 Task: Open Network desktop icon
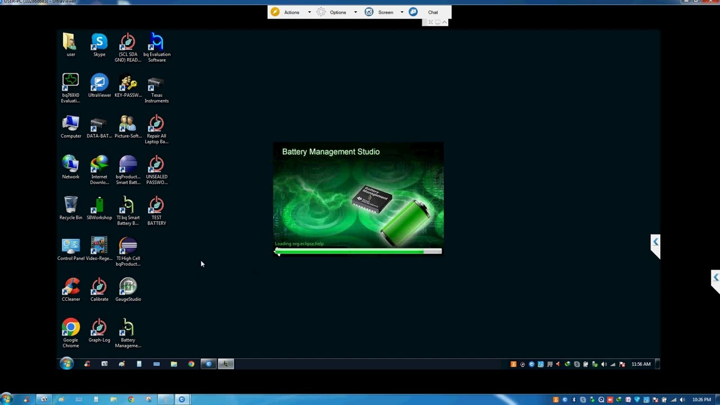click(70, 168)
